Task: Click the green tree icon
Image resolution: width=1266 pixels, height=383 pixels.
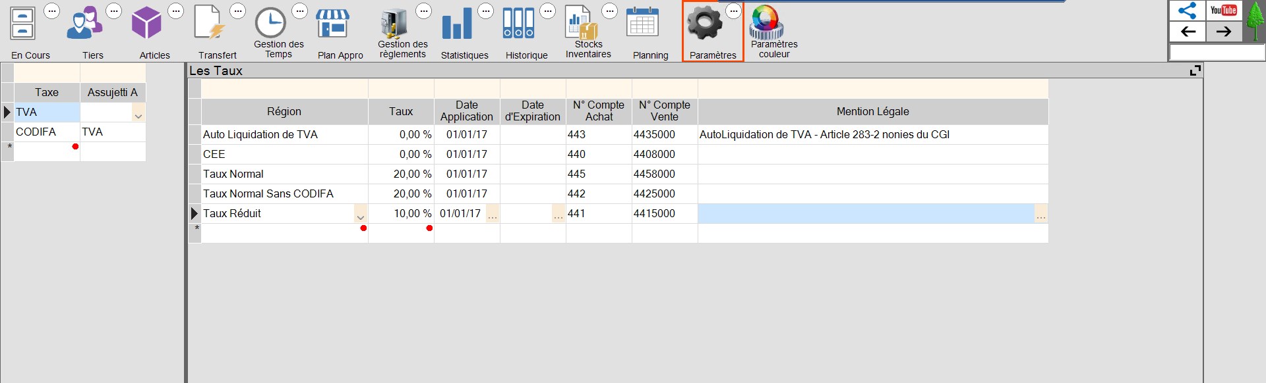Action: (x=1255, y=21)
